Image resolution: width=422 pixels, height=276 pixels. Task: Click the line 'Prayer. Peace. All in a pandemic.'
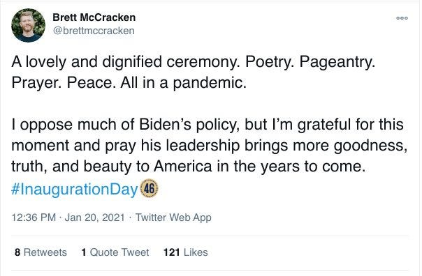pyautogui.click(x=129, y=83)
